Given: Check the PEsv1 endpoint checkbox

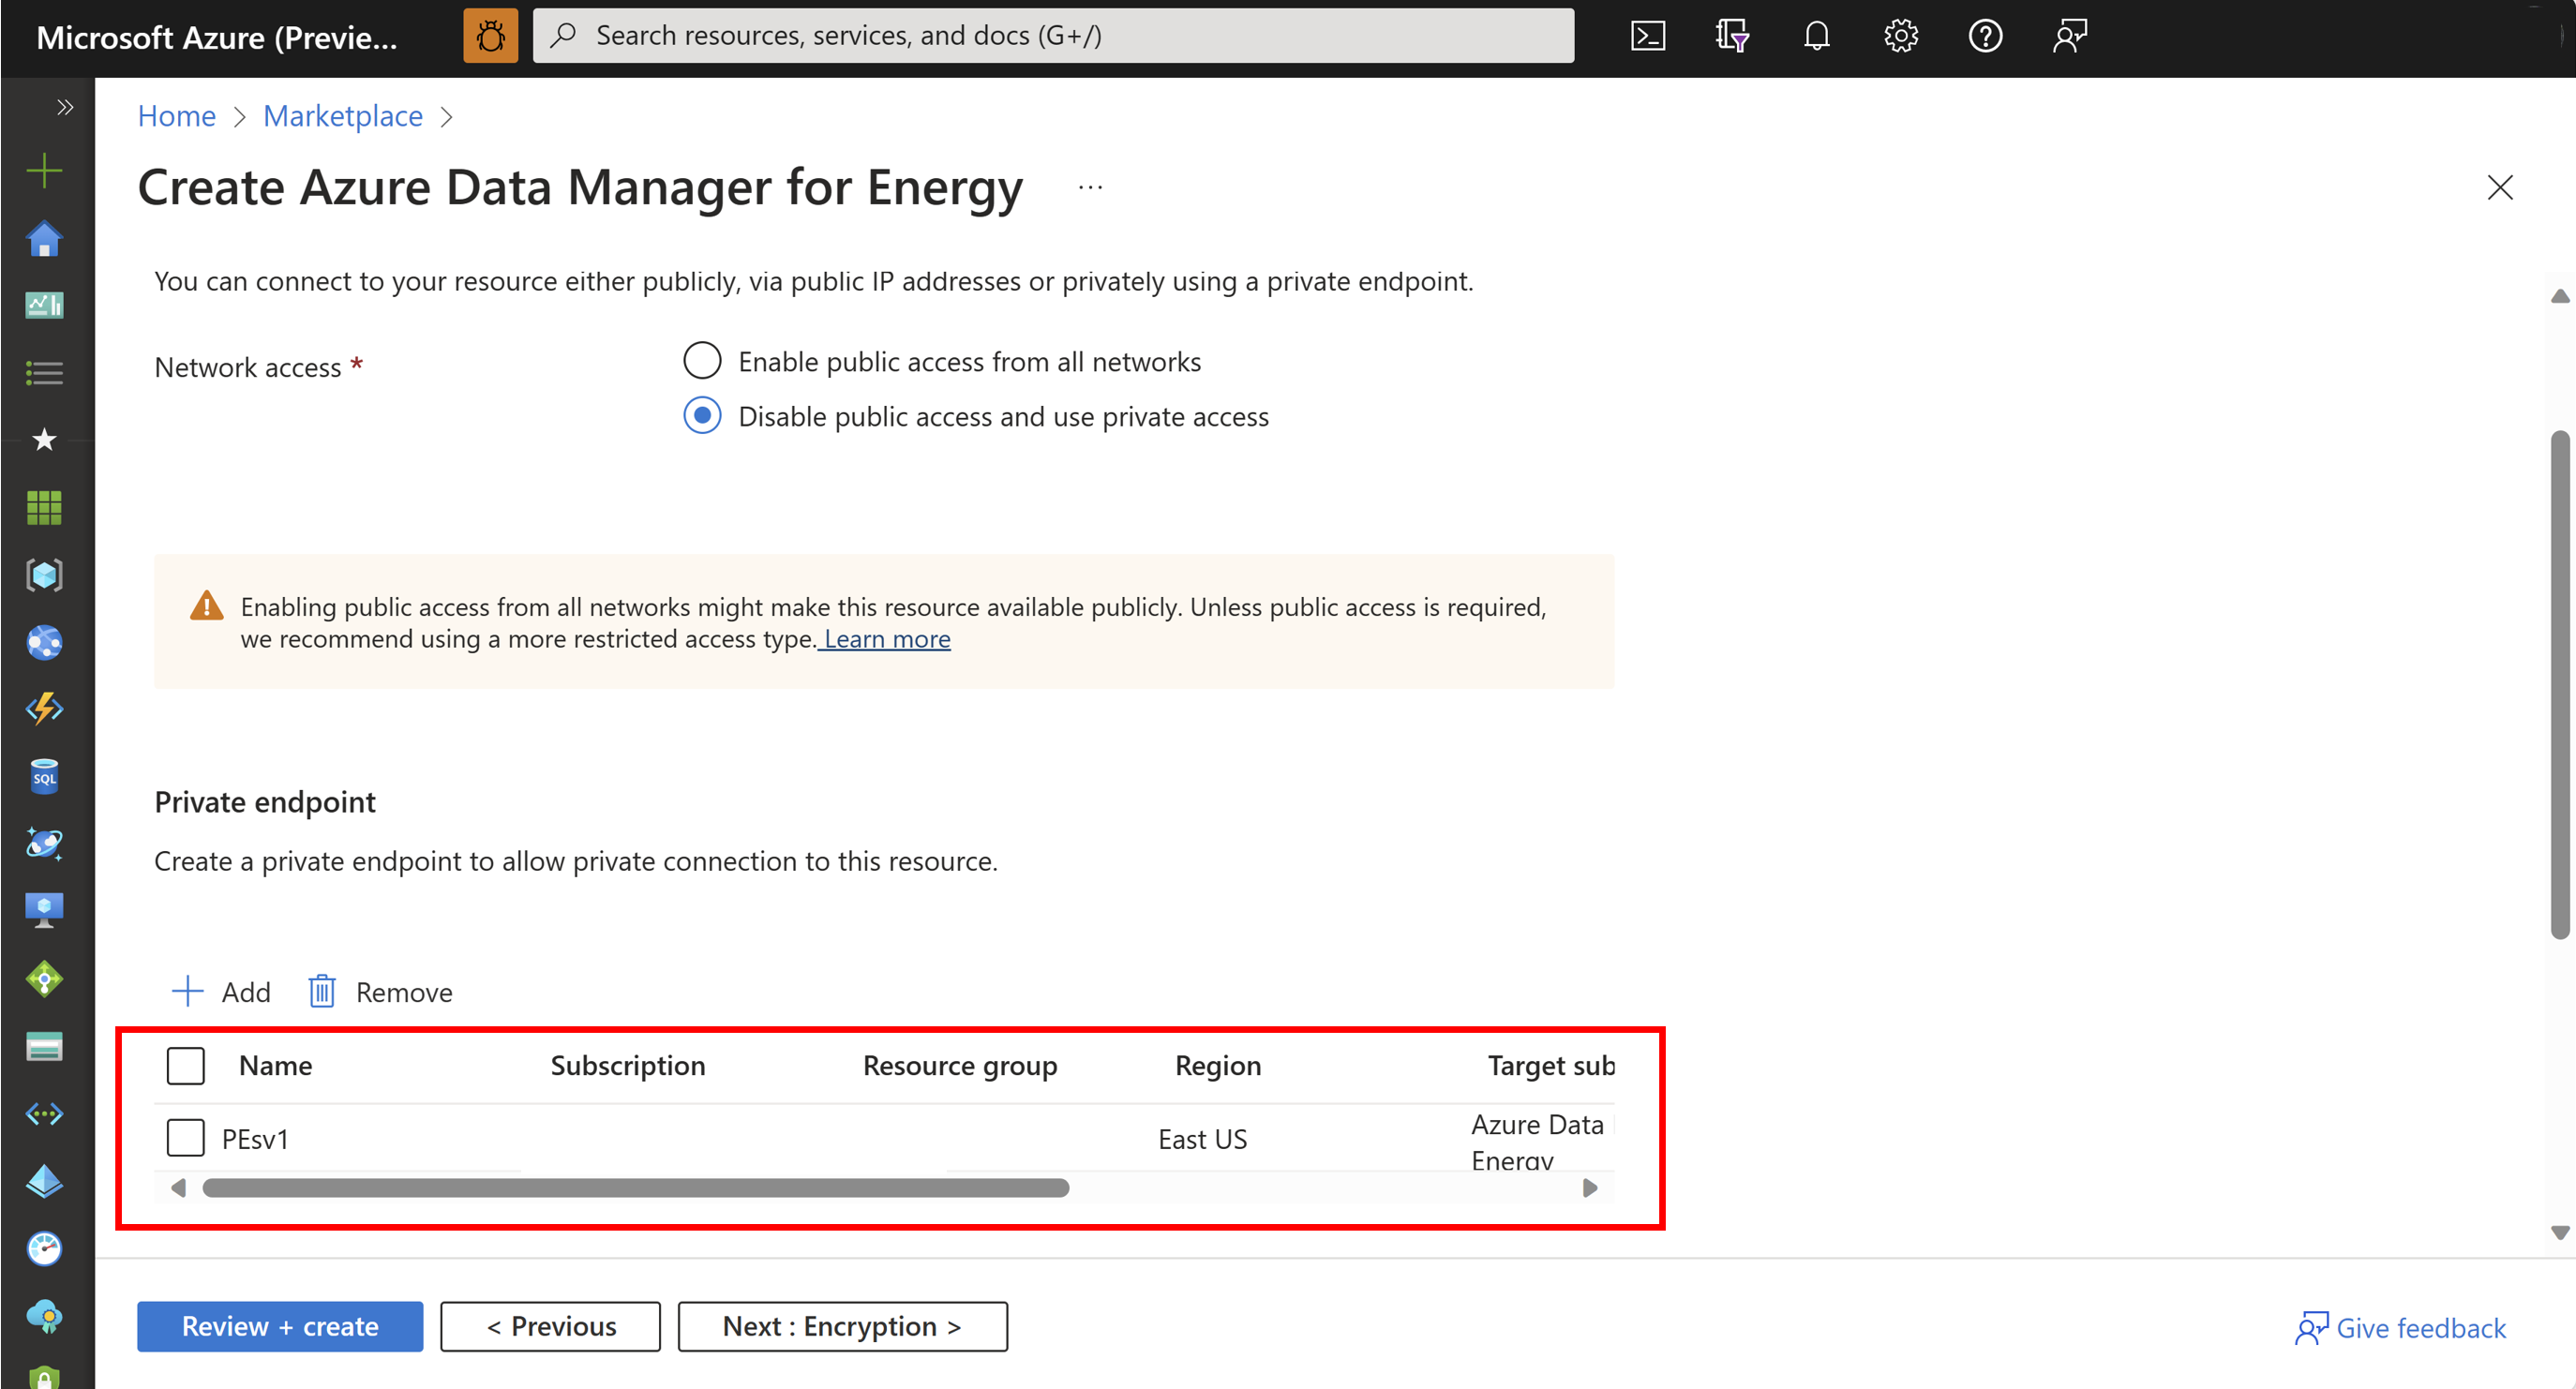Looking at the screenshot, I should point(186,1138).
